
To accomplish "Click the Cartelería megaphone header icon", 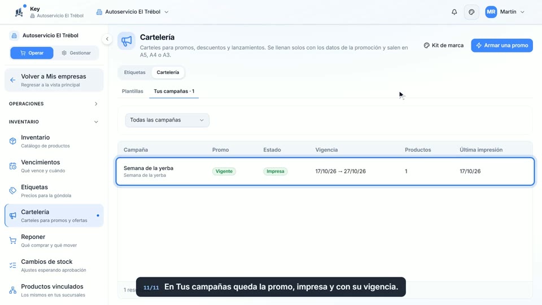I will 126,41.
